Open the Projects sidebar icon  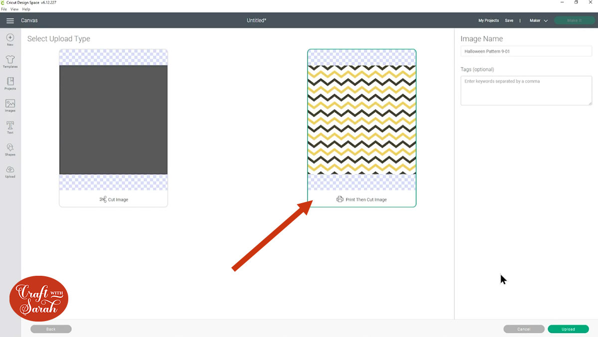pyautogui.click(x=10, y=81)
